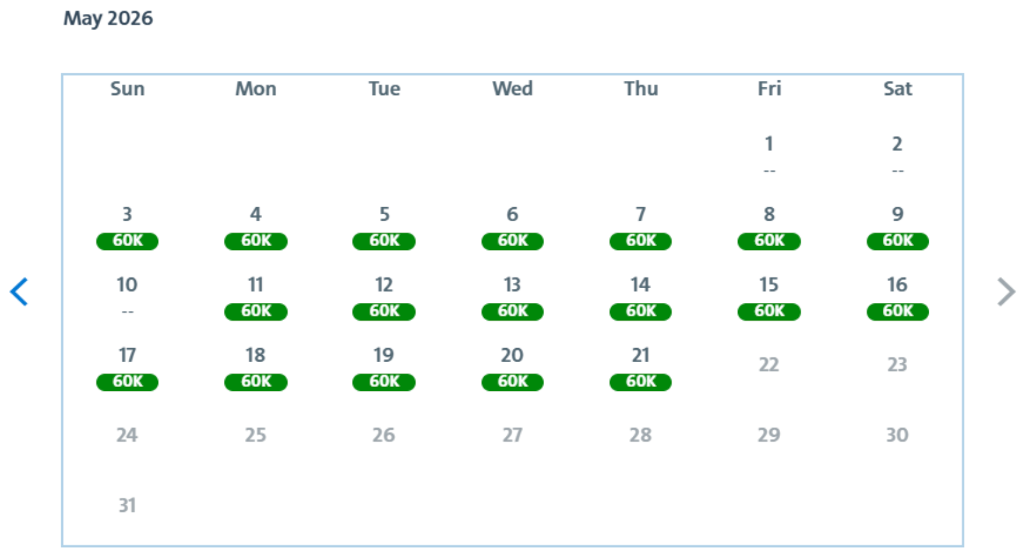Choose the 60K badge under May 13
The width and height of the screenshot is (1018, 556).
coord(512,311)
